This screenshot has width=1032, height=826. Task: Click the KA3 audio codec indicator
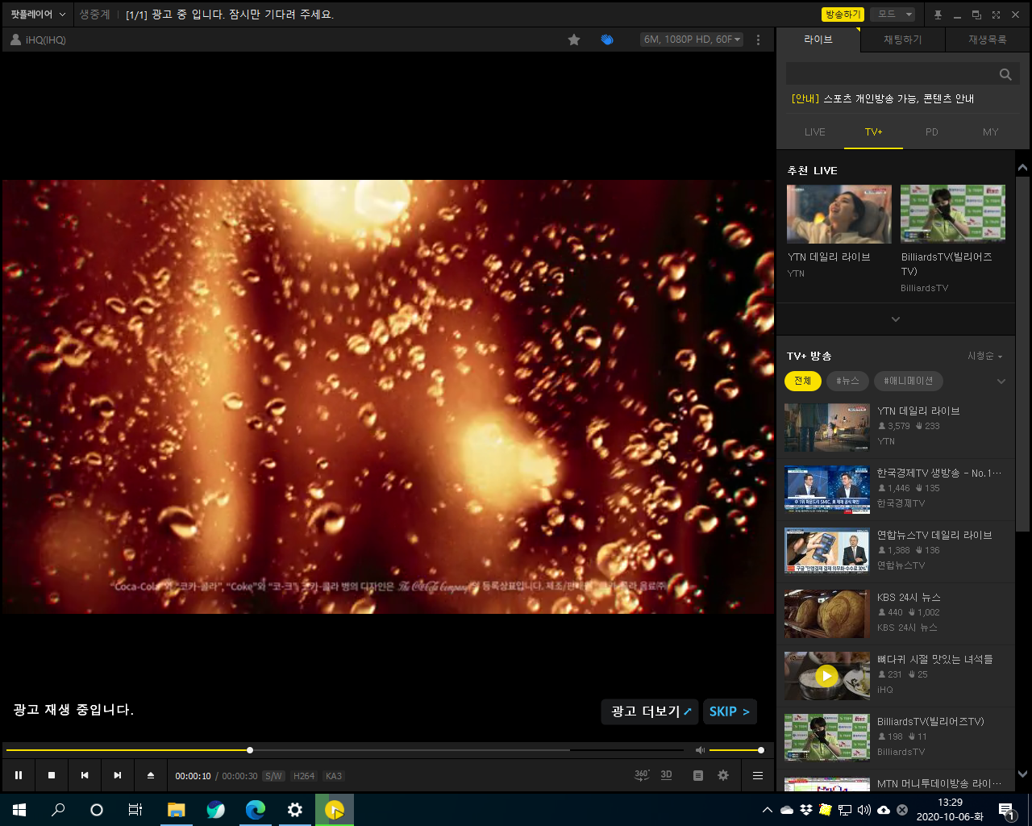click(334, 776)
